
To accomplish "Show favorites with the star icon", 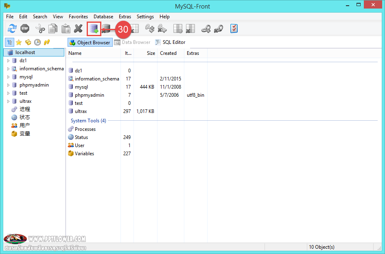I will 19,42.
